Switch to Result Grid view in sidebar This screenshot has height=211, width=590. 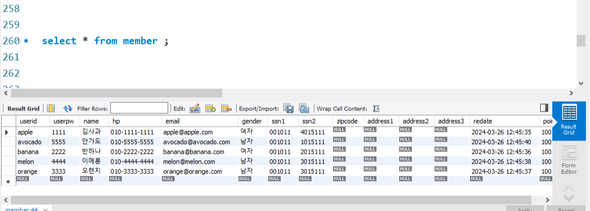pos(569,120)
